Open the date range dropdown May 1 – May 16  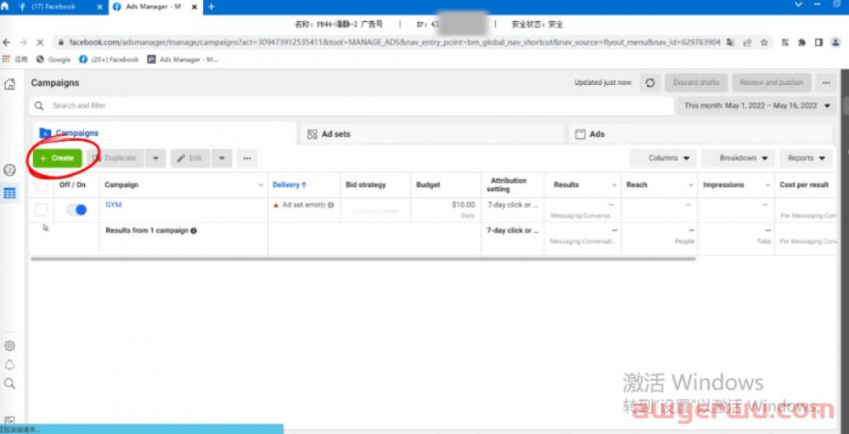(x=756, y=105)
